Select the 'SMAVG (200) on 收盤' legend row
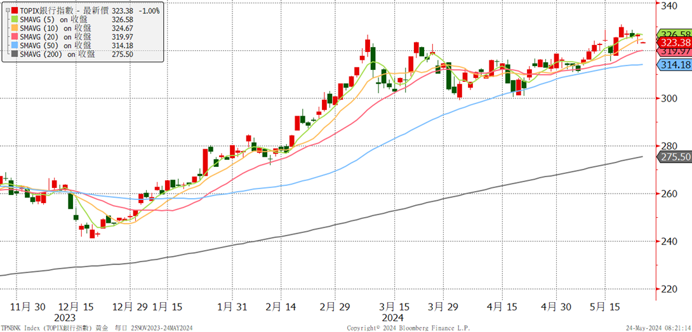692x332 pixels. (58, 55)
